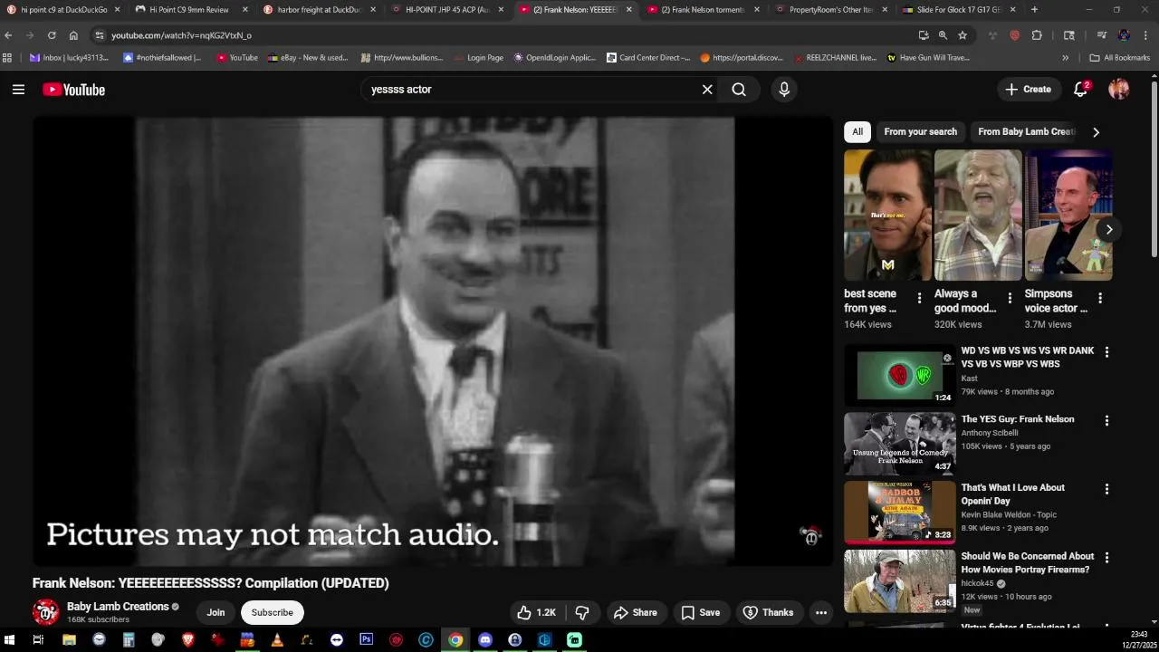1159x652 pixels.
Task: Show more filter chips with chevron
Action: (x=1096, y=132)
